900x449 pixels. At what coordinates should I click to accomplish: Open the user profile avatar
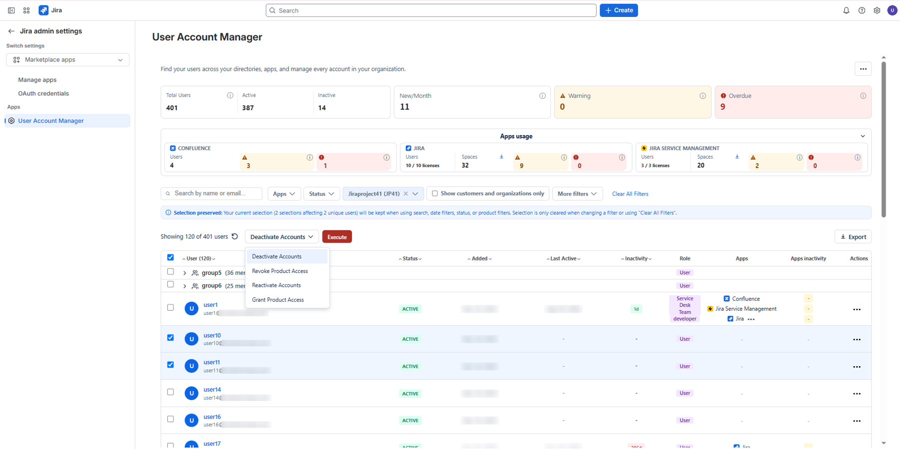[892, 10]
